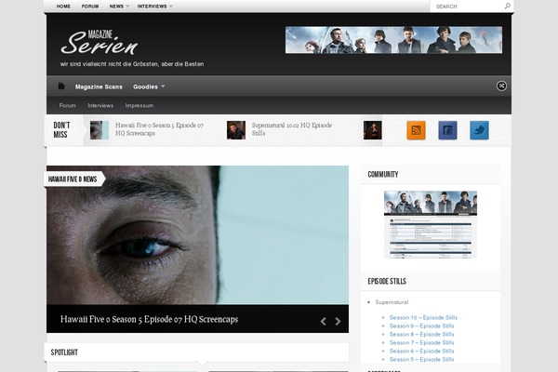Open Magazine Scans in the navigation bar

pyautogui.click(x=99, y=86)
